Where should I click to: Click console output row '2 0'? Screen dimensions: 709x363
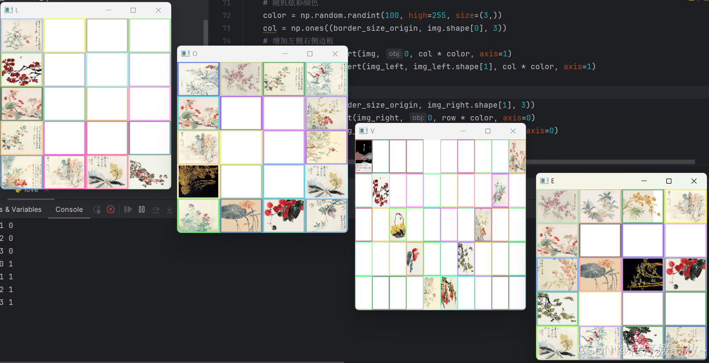6,238
